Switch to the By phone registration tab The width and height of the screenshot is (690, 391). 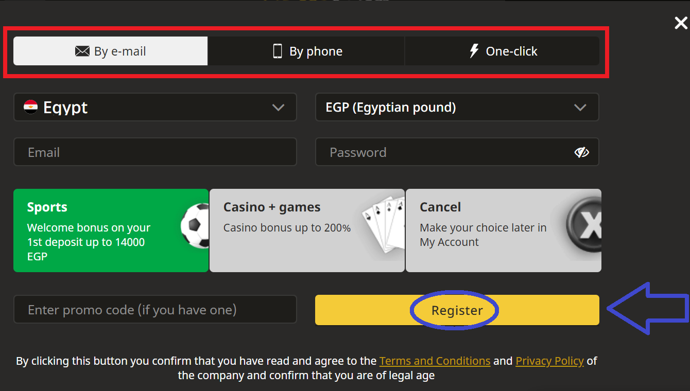click(x=306, y=50)
